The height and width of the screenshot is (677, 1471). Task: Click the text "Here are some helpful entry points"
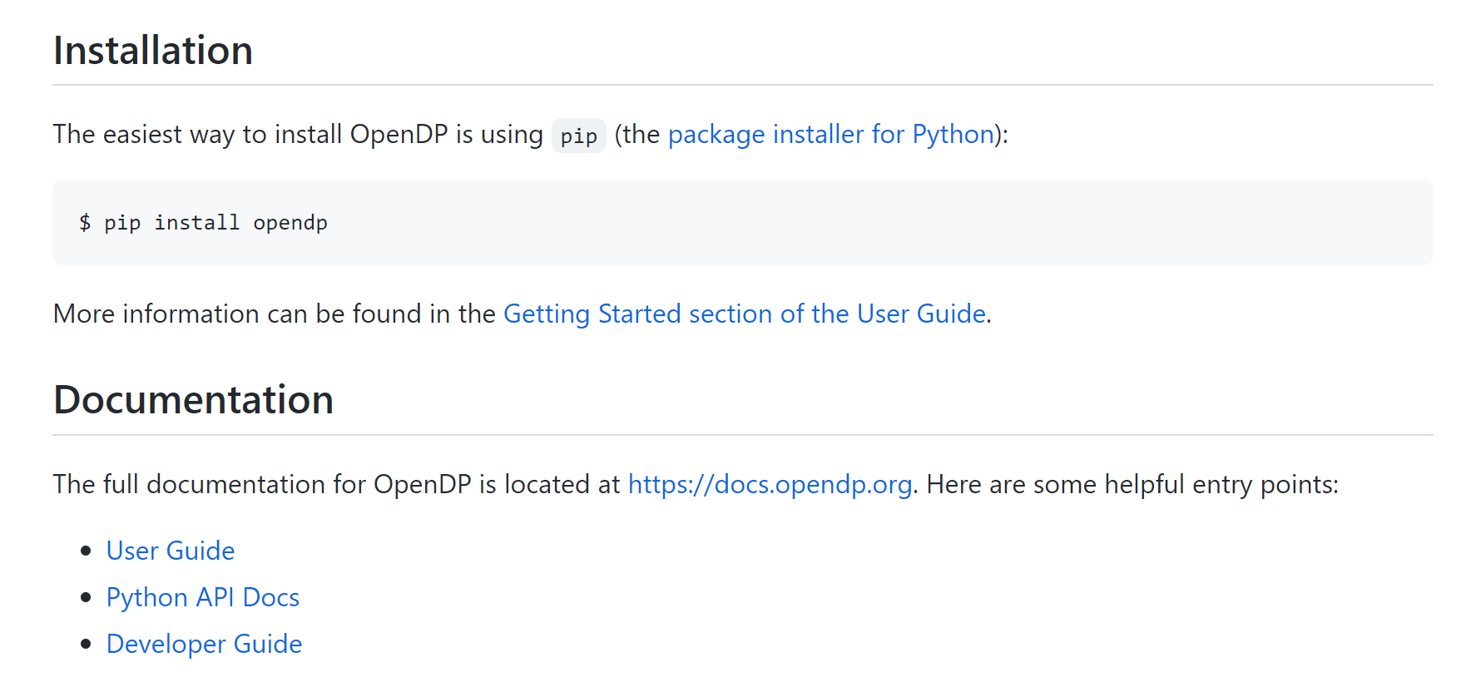coord(1131,485)
